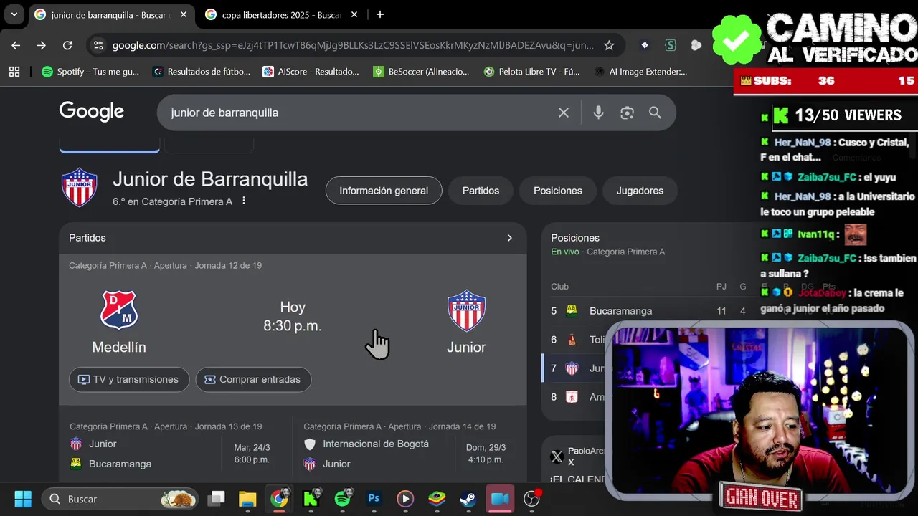The image size is (918, 516).
Task: Open the AI Image Extender bookmark
Action: [x=640, y=72]
